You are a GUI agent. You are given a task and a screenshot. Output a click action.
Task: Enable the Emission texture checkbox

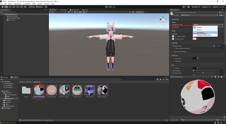[173, 59]
